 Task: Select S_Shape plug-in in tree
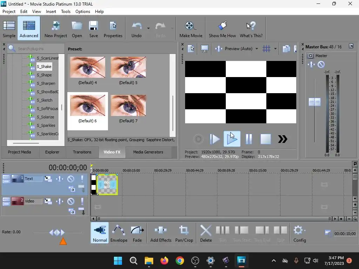(44, 75)
